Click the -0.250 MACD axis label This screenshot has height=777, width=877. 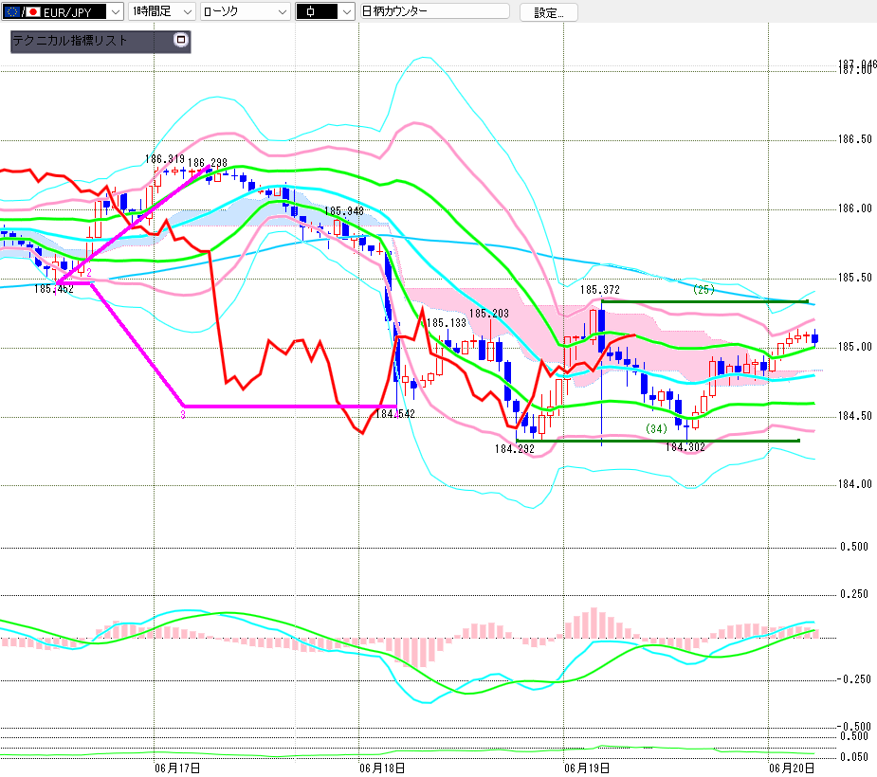click(853, 679)
